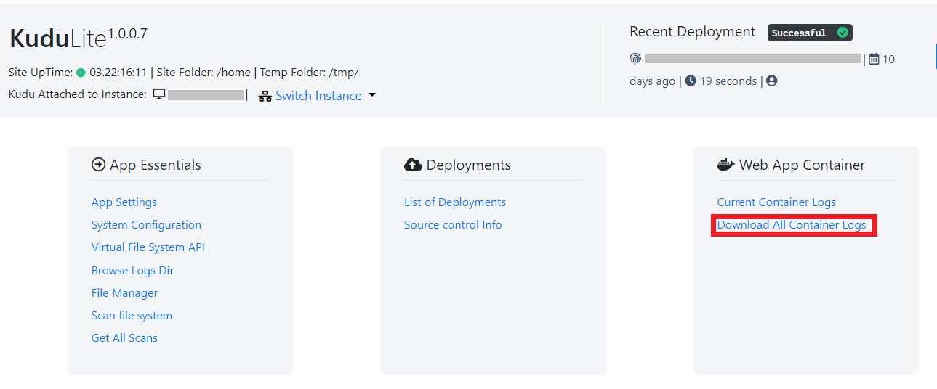This screenshot has height=389, width=937.
Task: Open App Settings link
Action: 124,202
